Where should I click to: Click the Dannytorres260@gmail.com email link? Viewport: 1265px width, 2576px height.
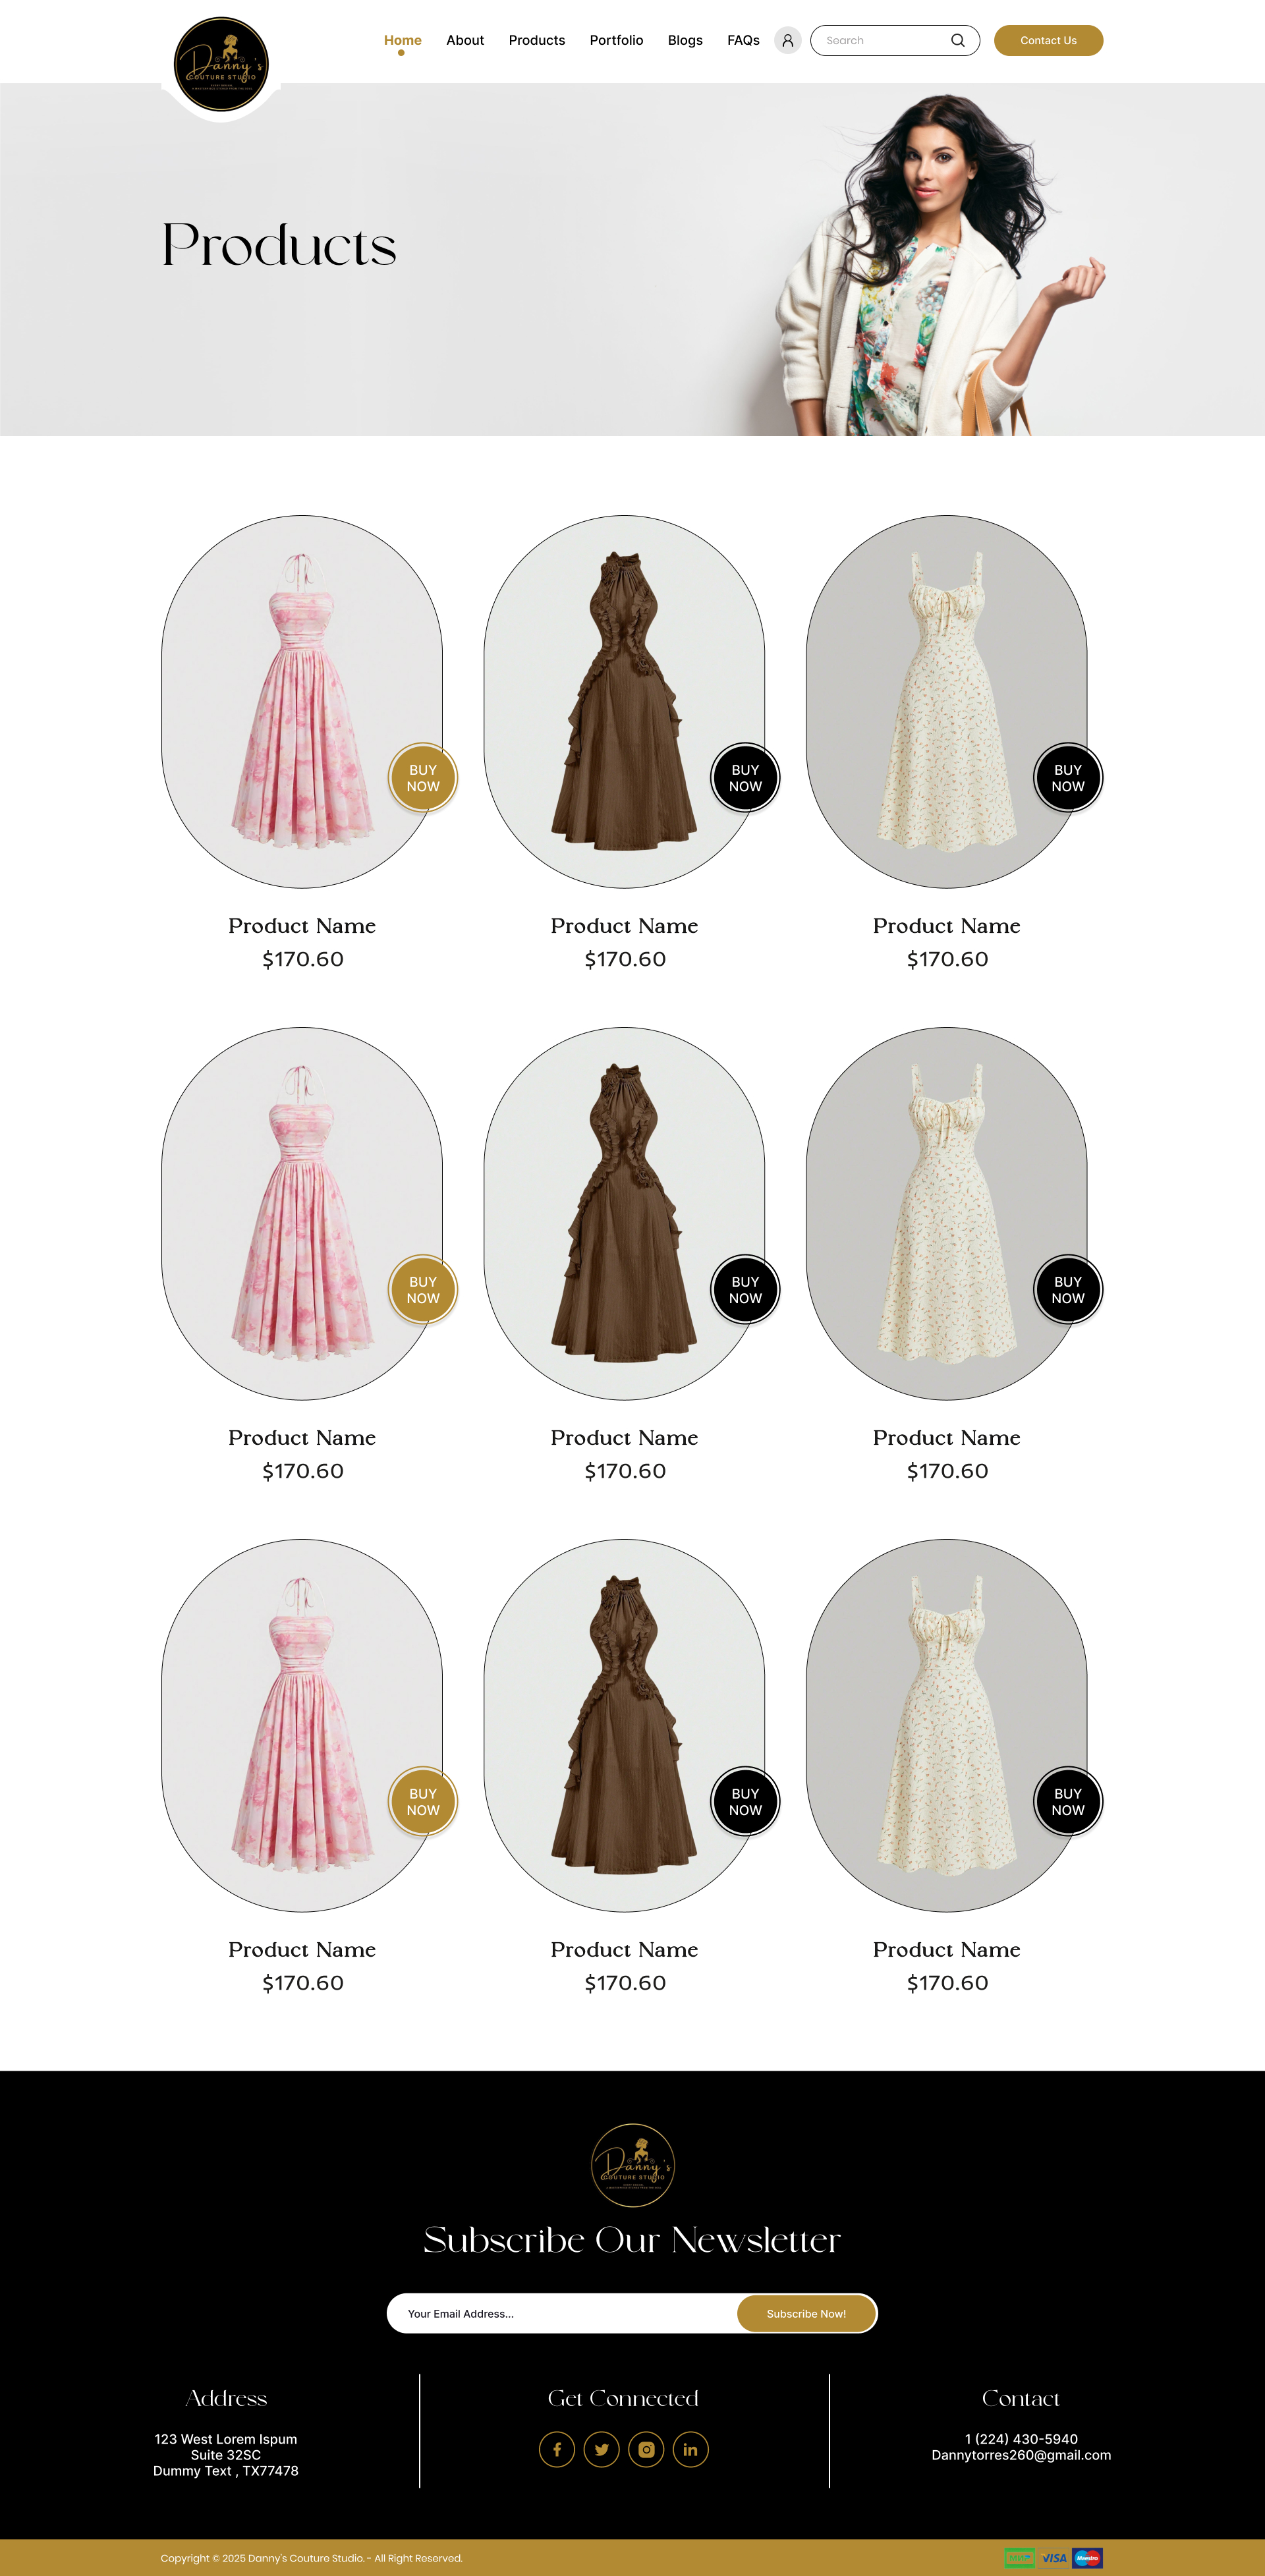1021,2455
